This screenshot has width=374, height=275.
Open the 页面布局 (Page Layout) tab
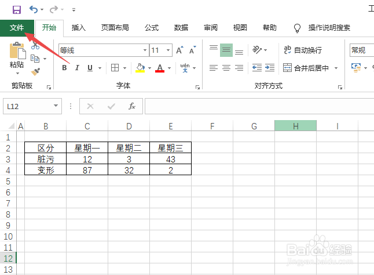(x=115, y=28)
